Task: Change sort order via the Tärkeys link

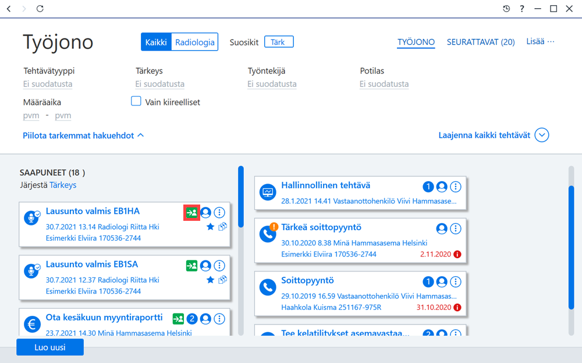Action: click(x=63, y=185)
